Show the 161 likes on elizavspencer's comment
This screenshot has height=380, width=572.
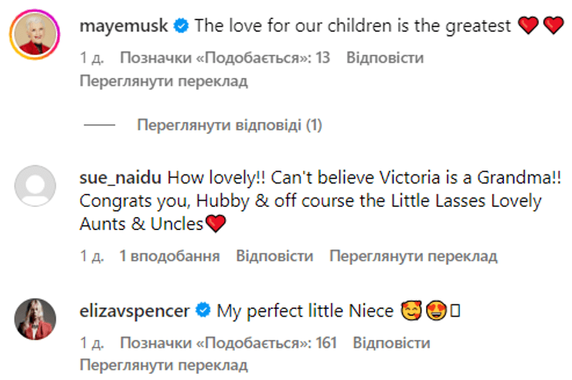pyautogui.click(x=226, y=343)
